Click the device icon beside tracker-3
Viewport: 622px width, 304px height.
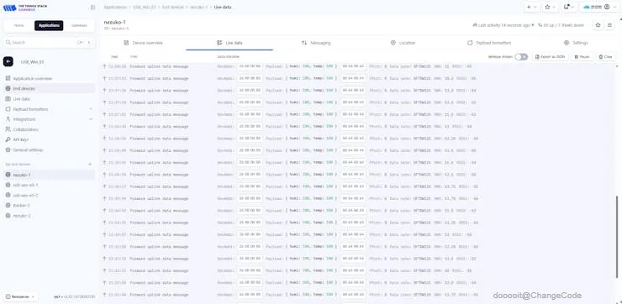click(x=8, y=205)
